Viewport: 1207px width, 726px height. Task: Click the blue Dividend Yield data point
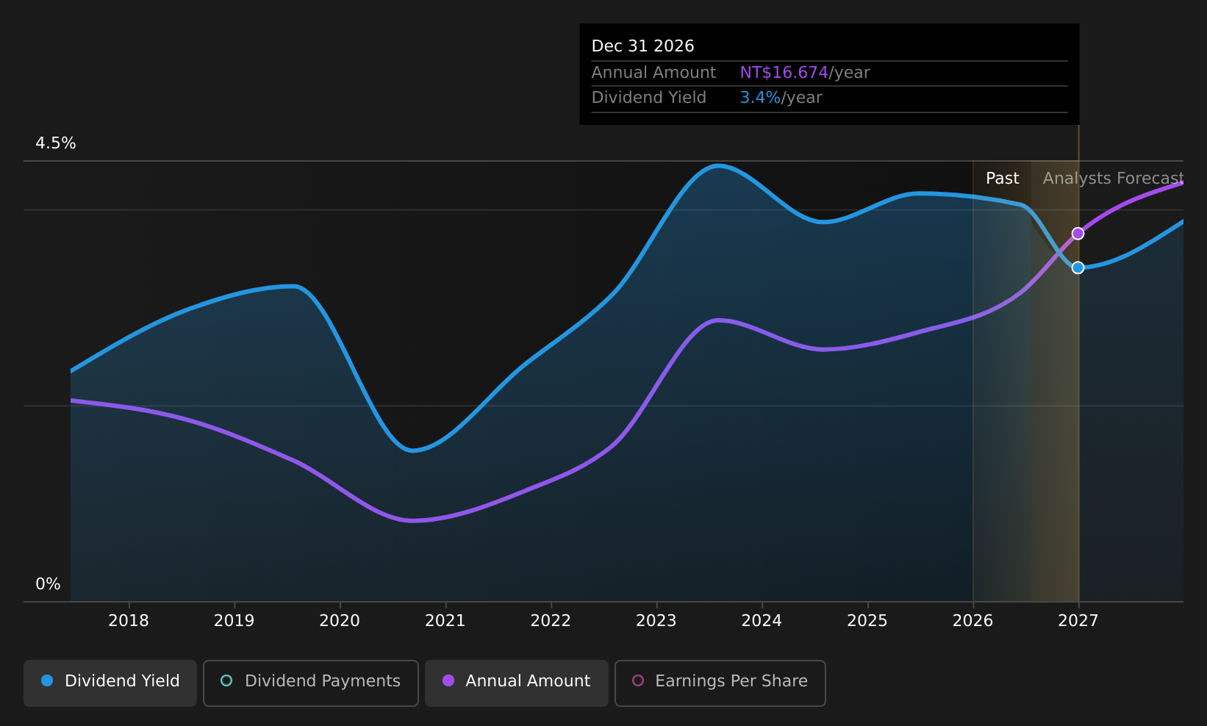point(1078,267)
